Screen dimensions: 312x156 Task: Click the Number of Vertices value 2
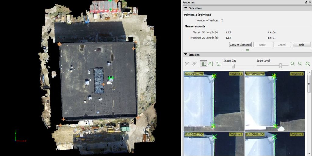point(222,20)
